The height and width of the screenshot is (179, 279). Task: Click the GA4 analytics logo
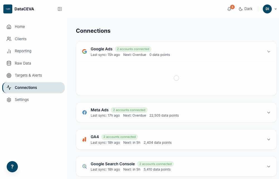pos(85,139)
